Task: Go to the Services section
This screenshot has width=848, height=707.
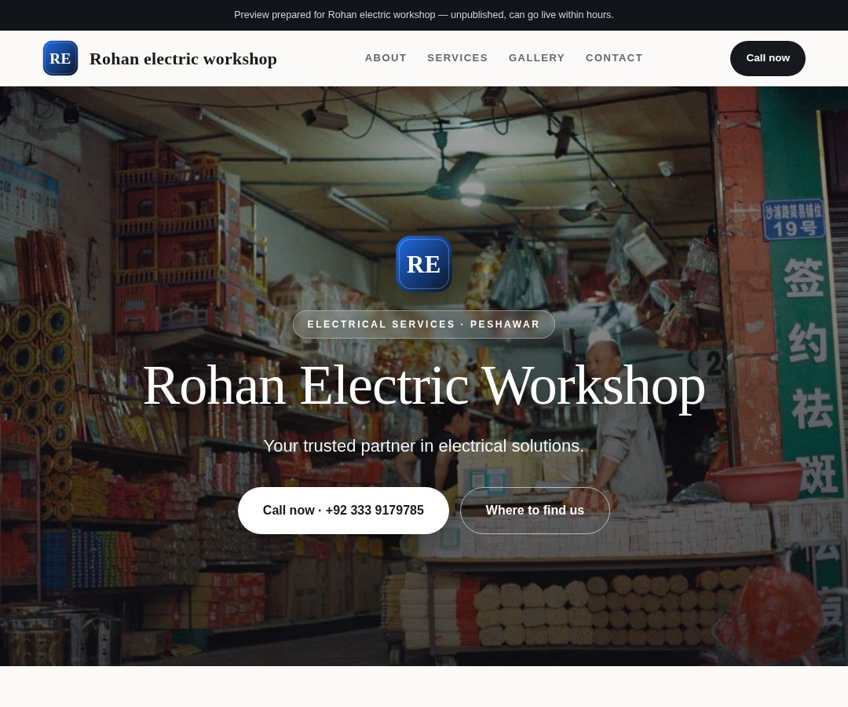Action: point(458,58)
